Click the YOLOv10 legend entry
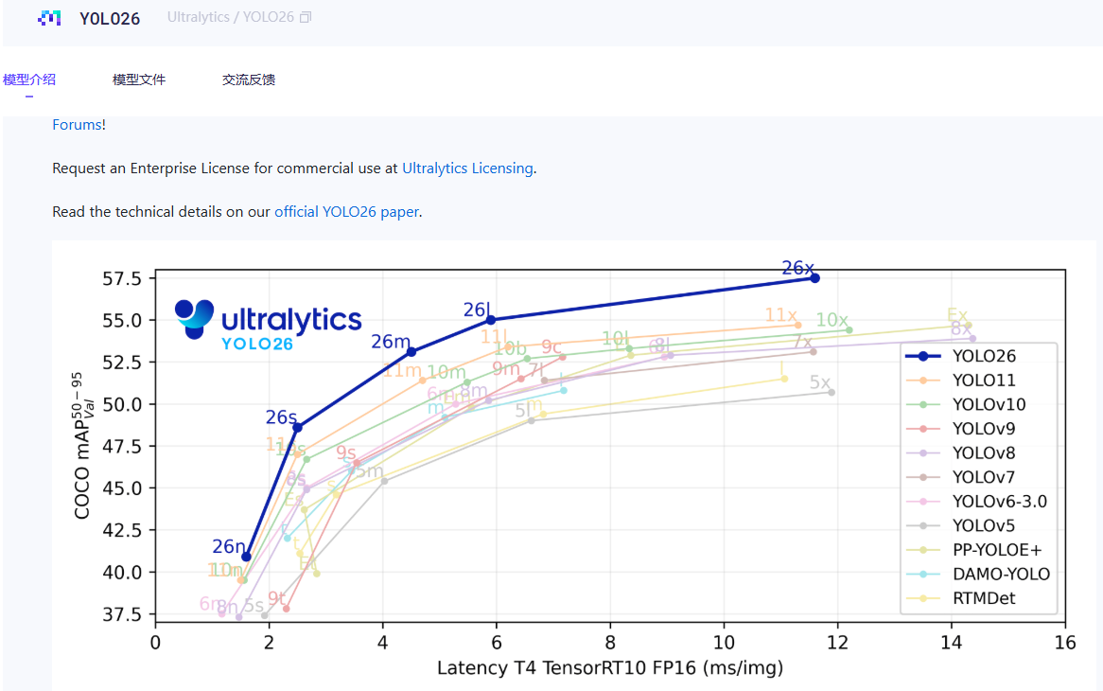The width and height of the screenshot is (1103, 691). (966, 404)
